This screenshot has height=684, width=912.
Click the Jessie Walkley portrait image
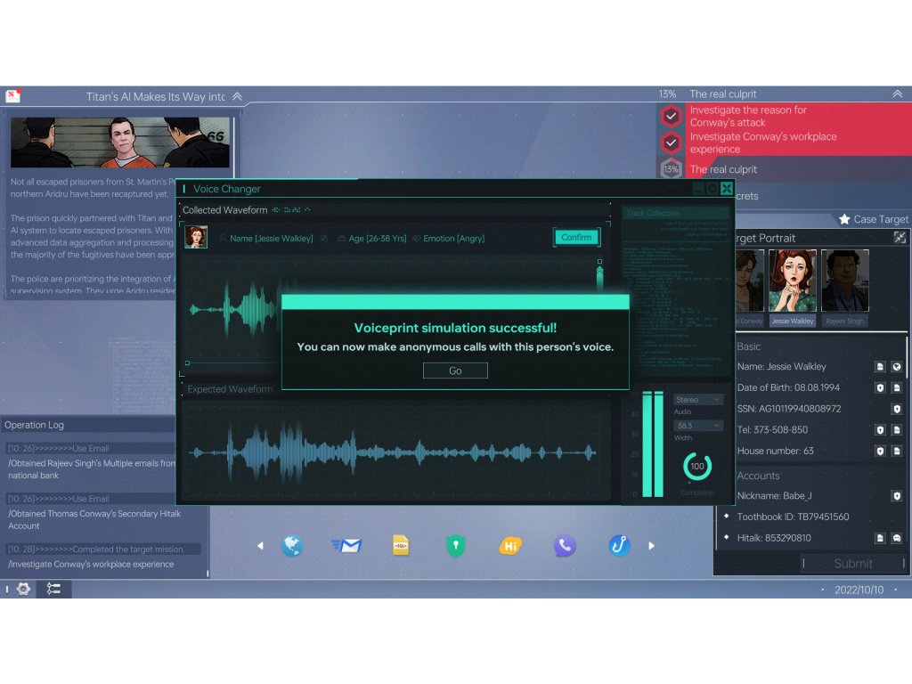pos(792,281)
